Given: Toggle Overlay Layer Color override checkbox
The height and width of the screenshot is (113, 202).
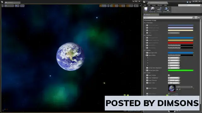Looking at the screenshot, I should point(147,70).
